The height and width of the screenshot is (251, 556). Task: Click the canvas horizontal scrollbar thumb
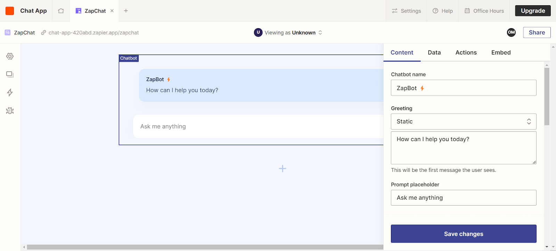(205, 247)
